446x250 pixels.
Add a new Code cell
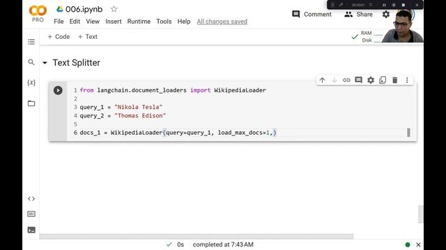59,37
